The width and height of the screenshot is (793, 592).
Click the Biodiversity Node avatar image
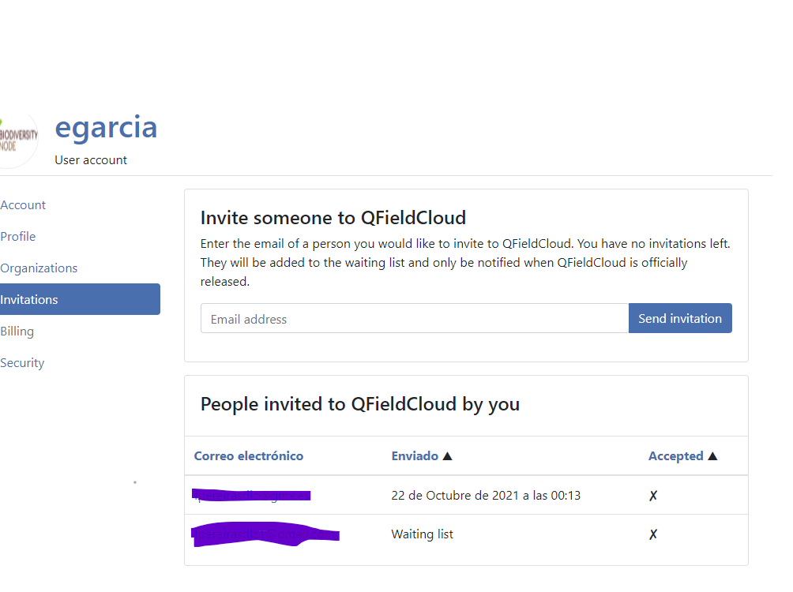[x=18, y=139]
